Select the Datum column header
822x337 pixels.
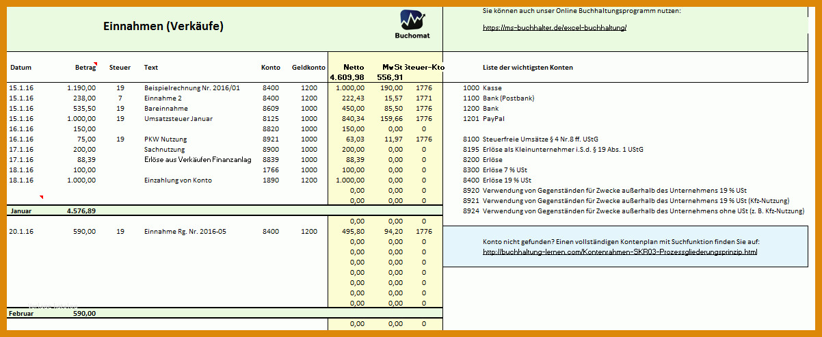click(x=21, y=68)
